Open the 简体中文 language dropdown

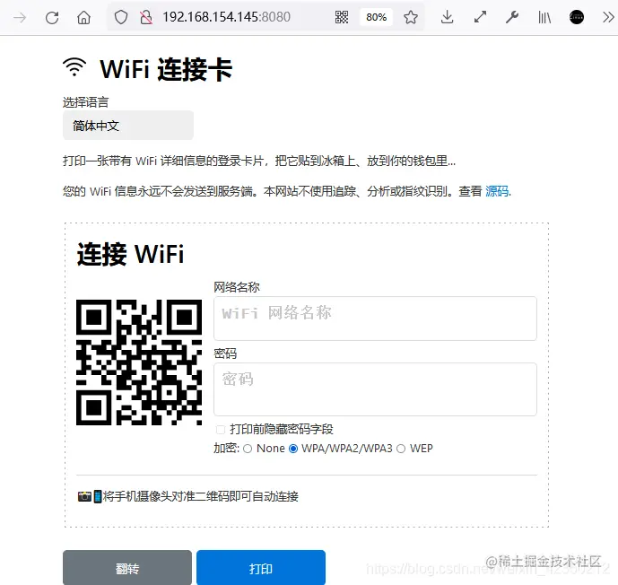click(128, 126)
